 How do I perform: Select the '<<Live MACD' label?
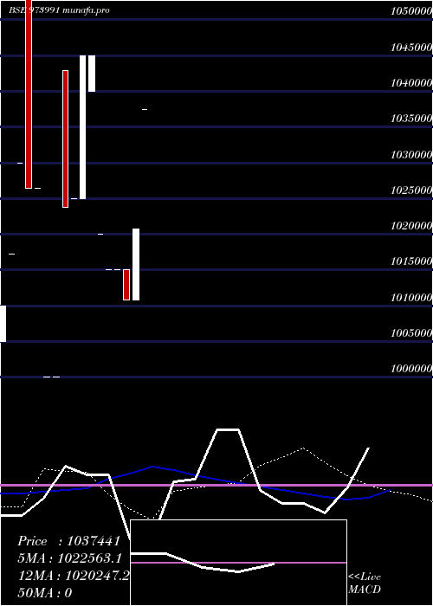[x=365, y=583]
